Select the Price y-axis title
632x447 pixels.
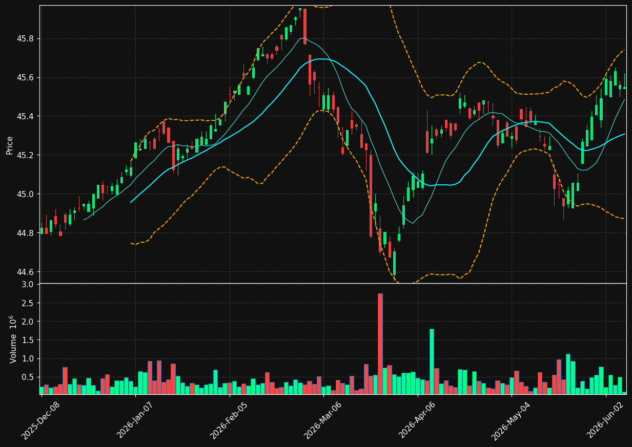pyautogui.click(x=10, y=144)
